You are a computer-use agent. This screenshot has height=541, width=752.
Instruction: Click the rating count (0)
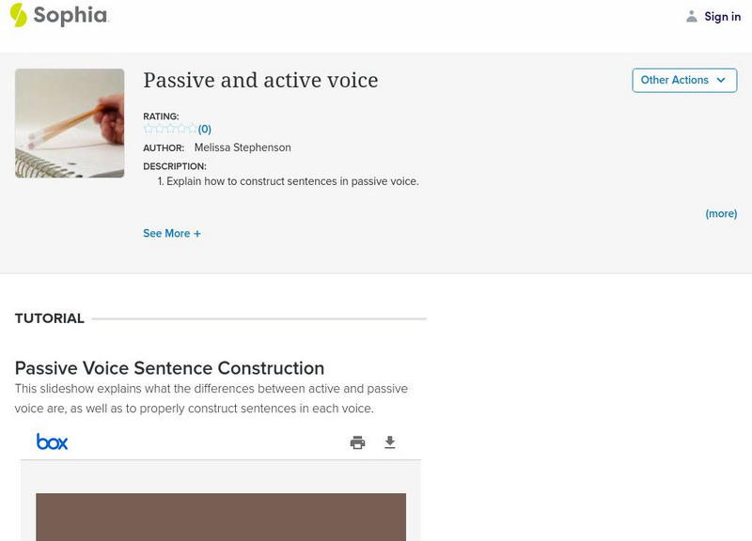click(205, 129)
